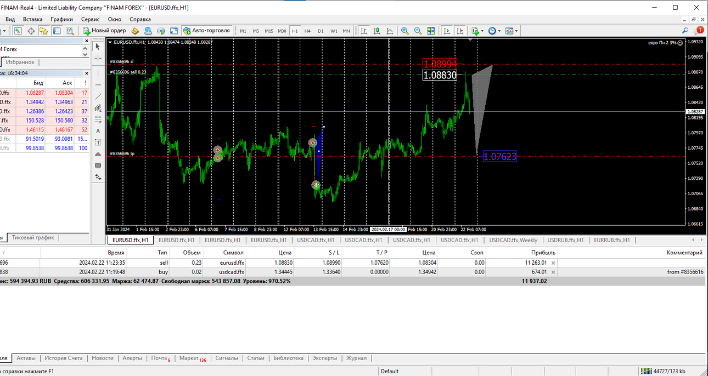Select the trendline drawing tool
The width and height of the screenshot is (708, 376).
point(98,96)
